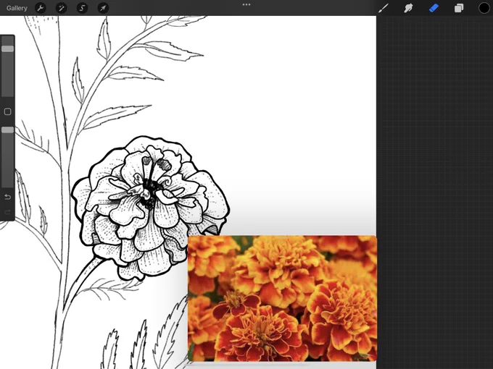Tap the inked marigold flower drawing

(150, 208)
